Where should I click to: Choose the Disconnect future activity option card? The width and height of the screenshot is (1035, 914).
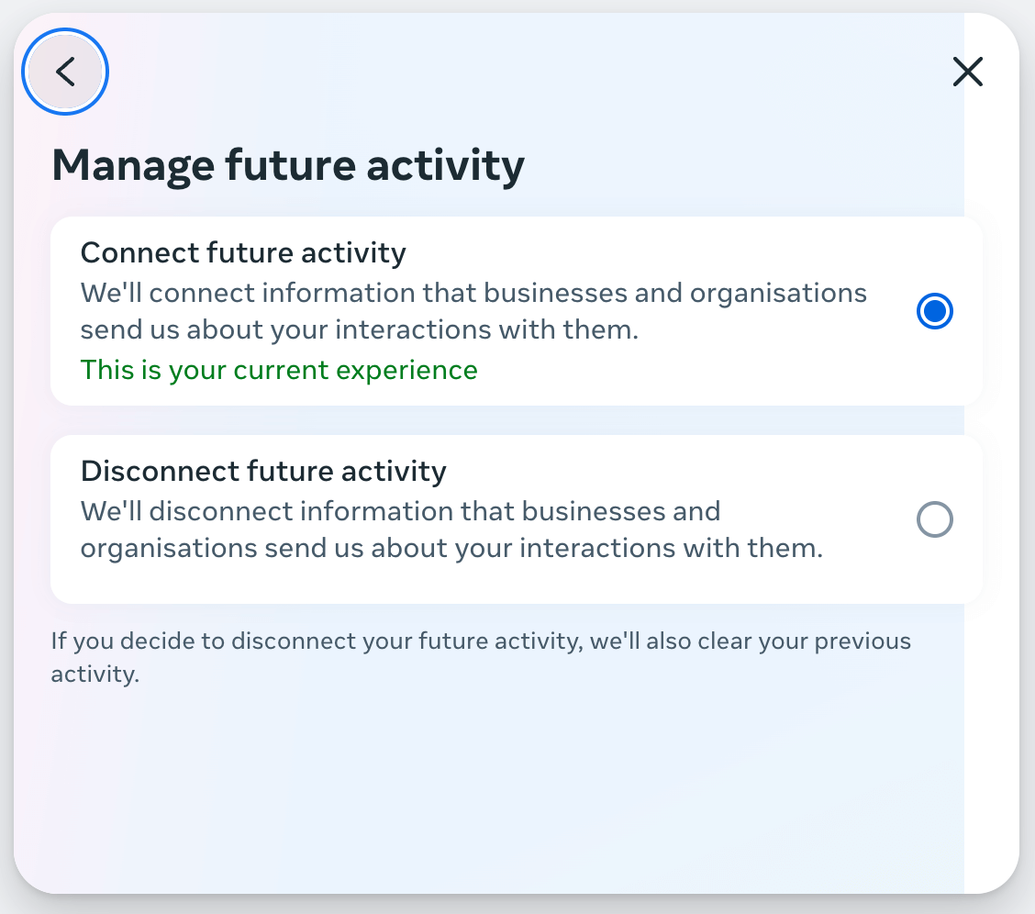(517, 518)
